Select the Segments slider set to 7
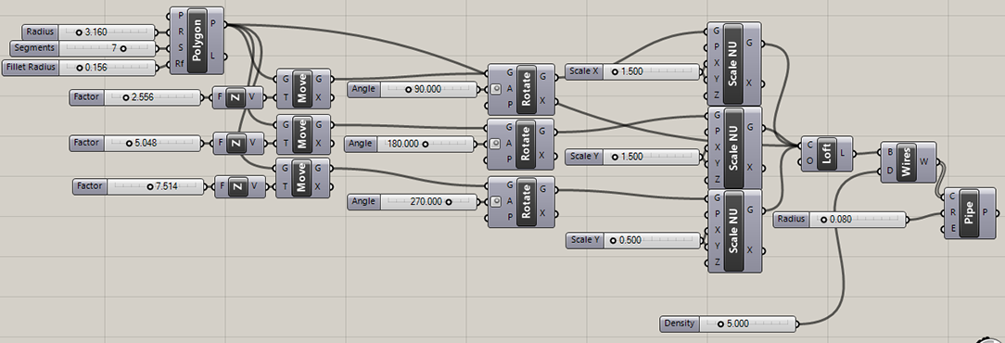The height and width of the screenshot is (343, 1005). (83, 48)
